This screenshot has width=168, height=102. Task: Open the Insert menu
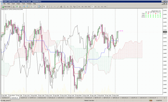pos(13,4)
